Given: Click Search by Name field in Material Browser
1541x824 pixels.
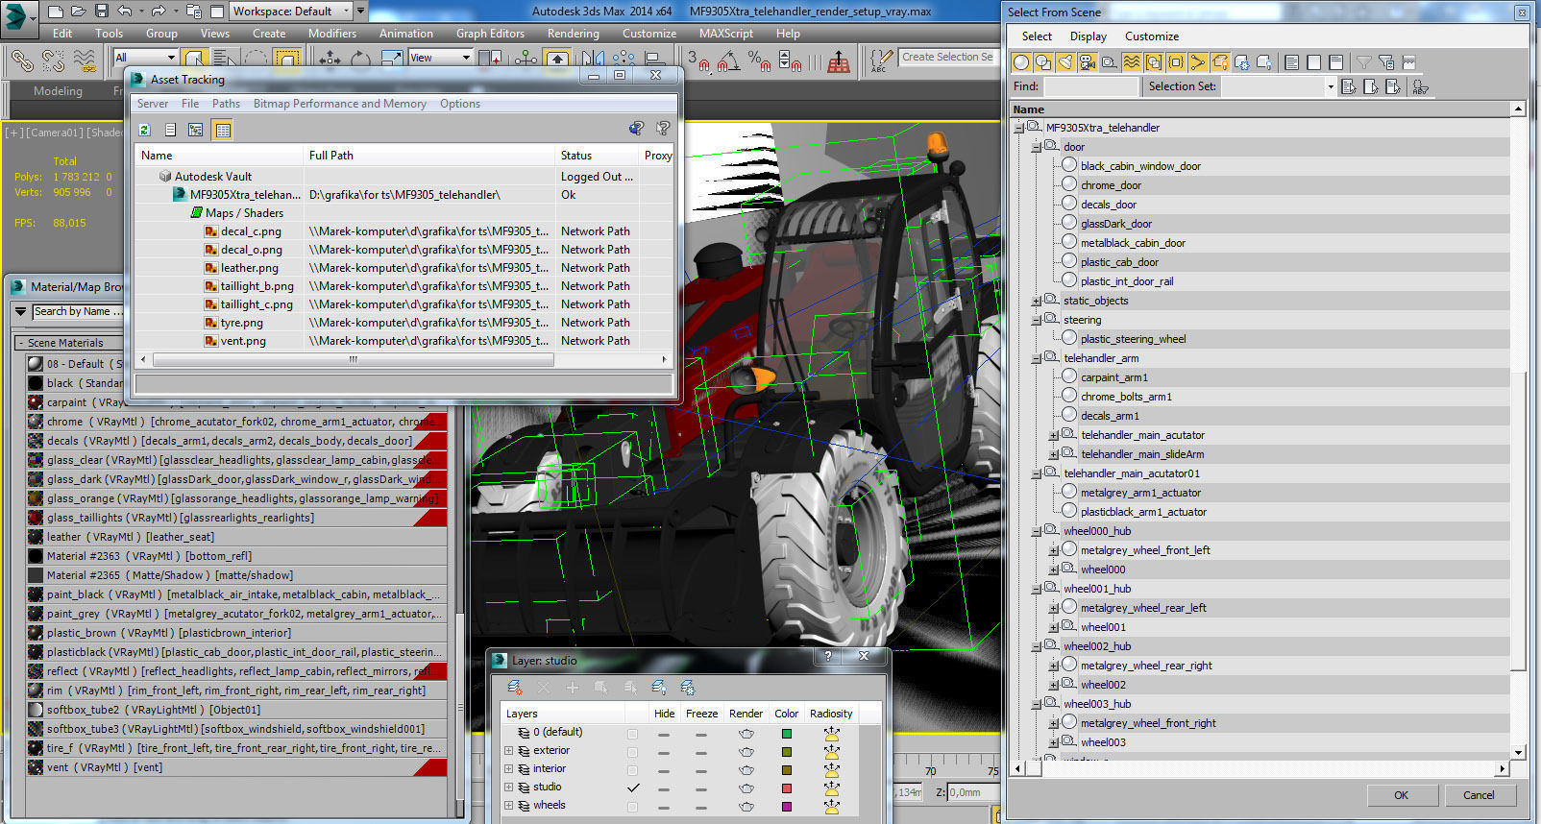Looking at the screenshot, I should pyautogui.click(x=79, y=311).
